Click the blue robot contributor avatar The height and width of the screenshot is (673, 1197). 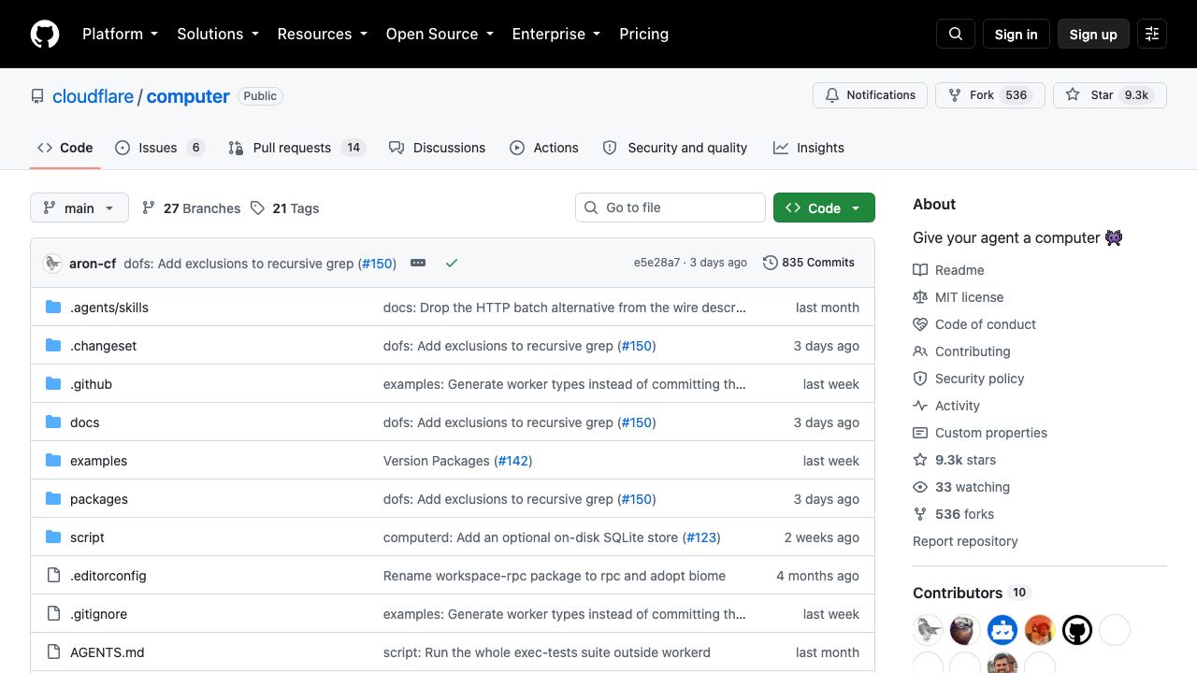click(1002, 630)
